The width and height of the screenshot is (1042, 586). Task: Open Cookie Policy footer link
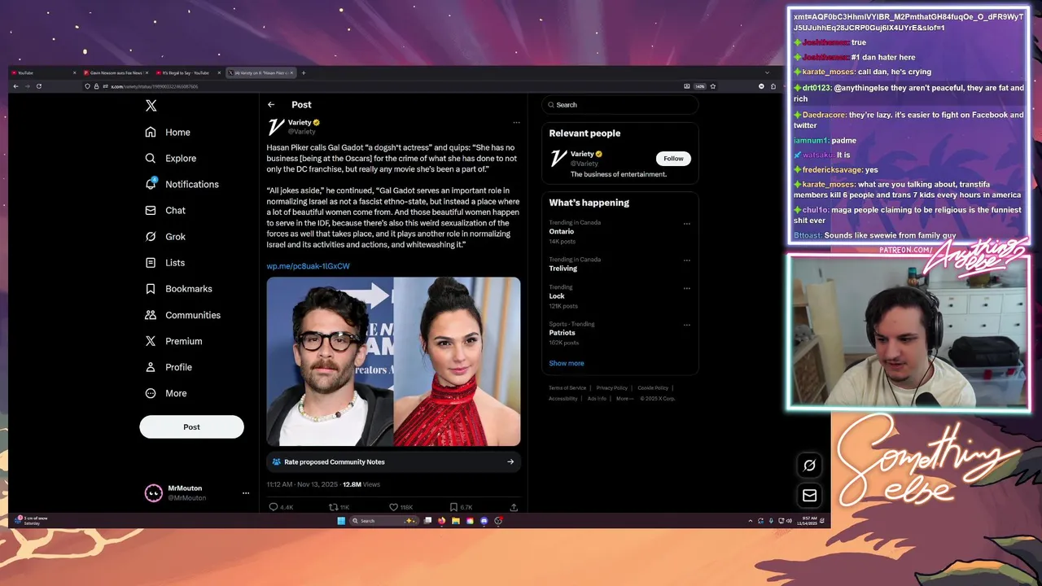point(653,388)
